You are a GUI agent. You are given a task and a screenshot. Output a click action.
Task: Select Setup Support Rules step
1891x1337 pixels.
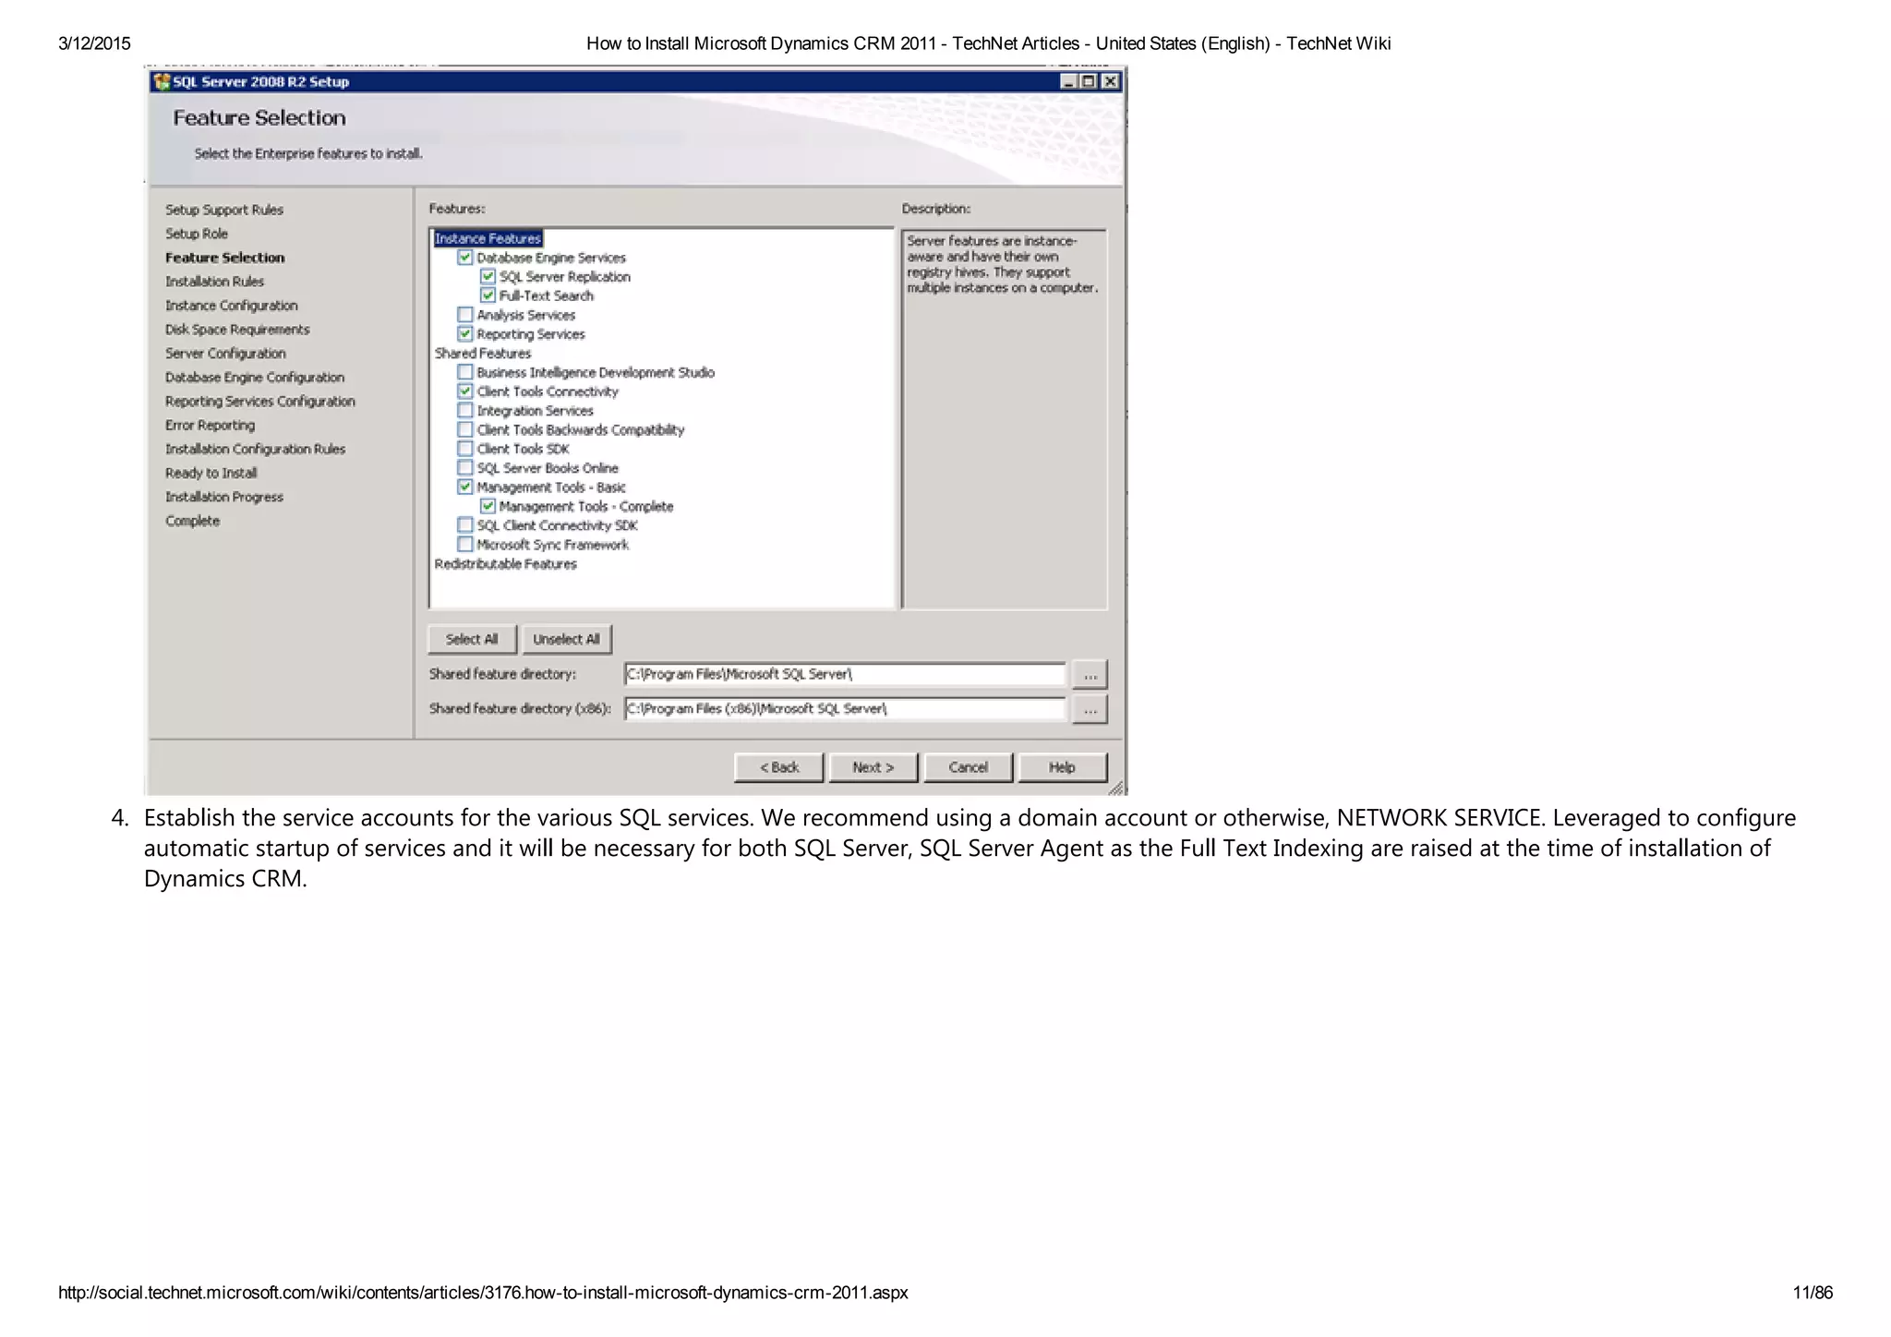[224, 210]
